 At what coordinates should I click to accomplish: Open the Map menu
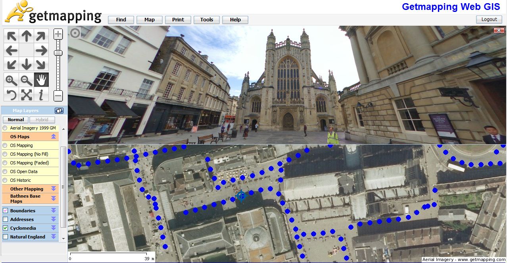pyautogui.click(x=150, y=20)
